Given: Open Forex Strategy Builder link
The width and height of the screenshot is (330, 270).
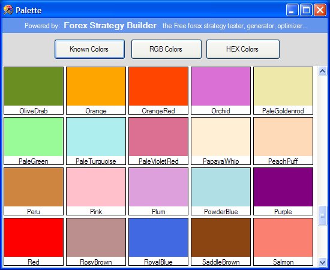Looking at the screenshot, I should tap(110, 25).
